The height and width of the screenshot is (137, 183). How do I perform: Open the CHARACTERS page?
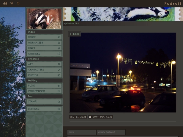(44, 70)
